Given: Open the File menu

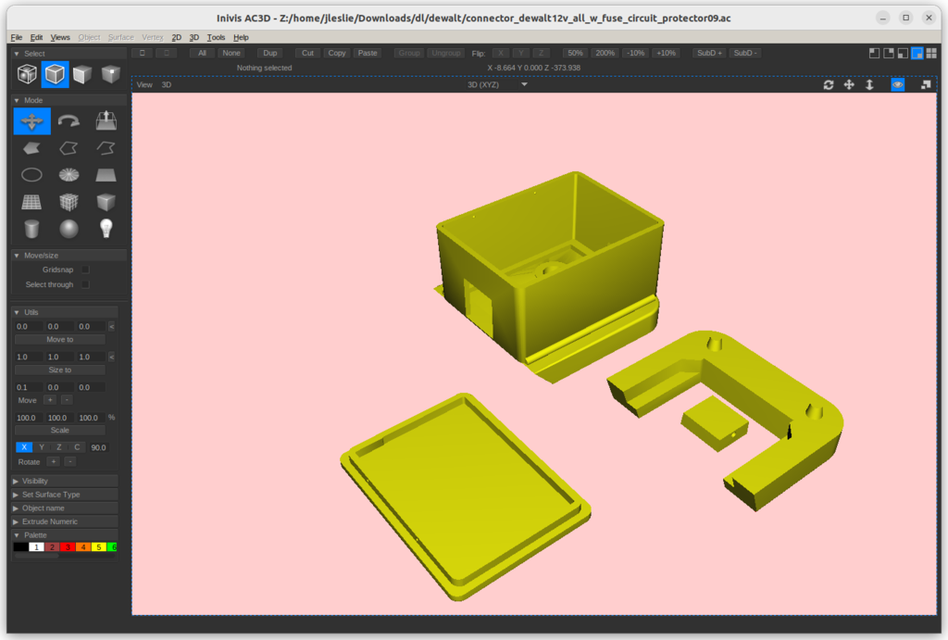Looking at the screenshot, I should pyautogui.click(x=17, y=37).
